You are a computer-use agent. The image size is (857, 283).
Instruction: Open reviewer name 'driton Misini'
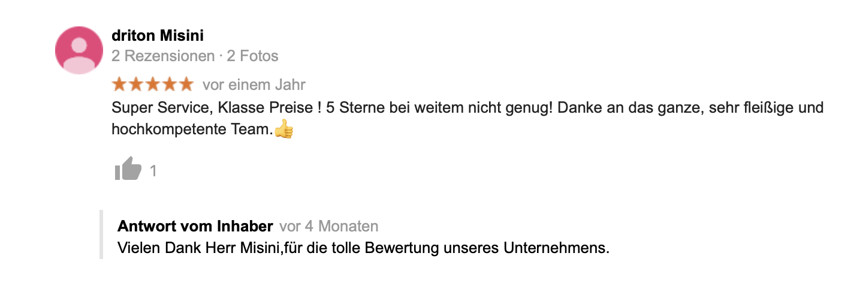pos(158,36)
